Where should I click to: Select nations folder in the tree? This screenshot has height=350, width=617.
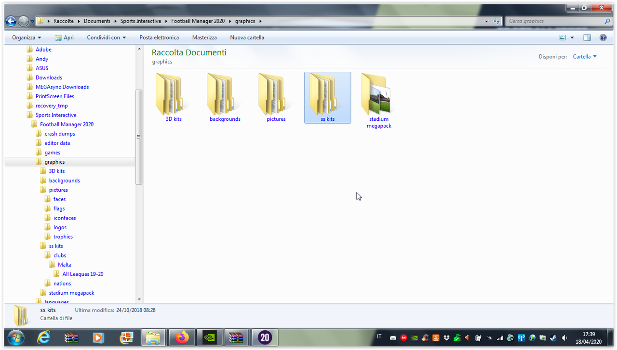click(62, 284)
